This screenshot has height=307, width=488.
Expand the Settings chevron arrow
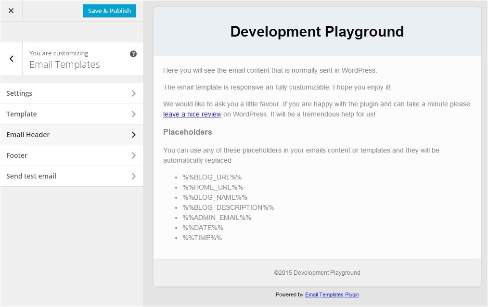click(133, 93)
